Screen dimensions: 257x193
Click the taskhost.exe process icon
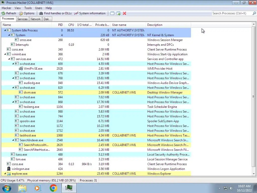click(17, 135)
